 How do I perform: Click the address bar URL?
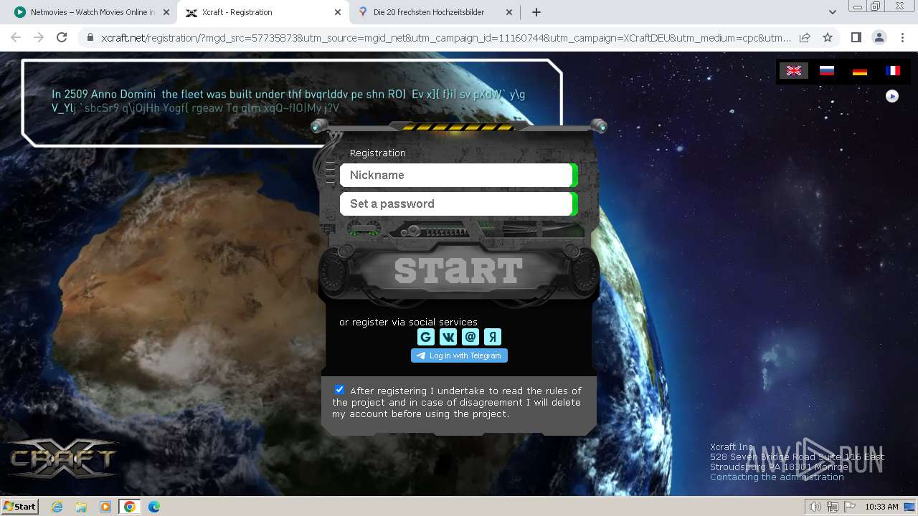(x=445, y=37)
